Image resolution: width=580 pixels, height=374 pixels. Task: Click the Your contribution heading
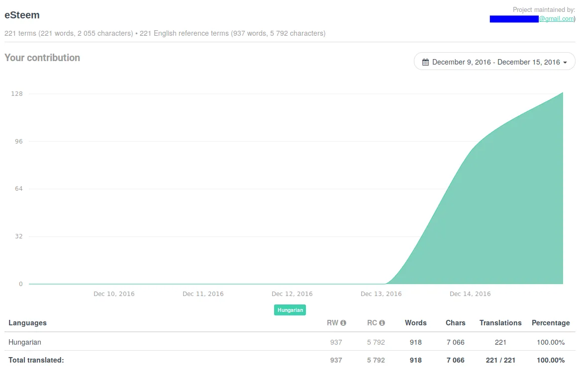point(42,58)
